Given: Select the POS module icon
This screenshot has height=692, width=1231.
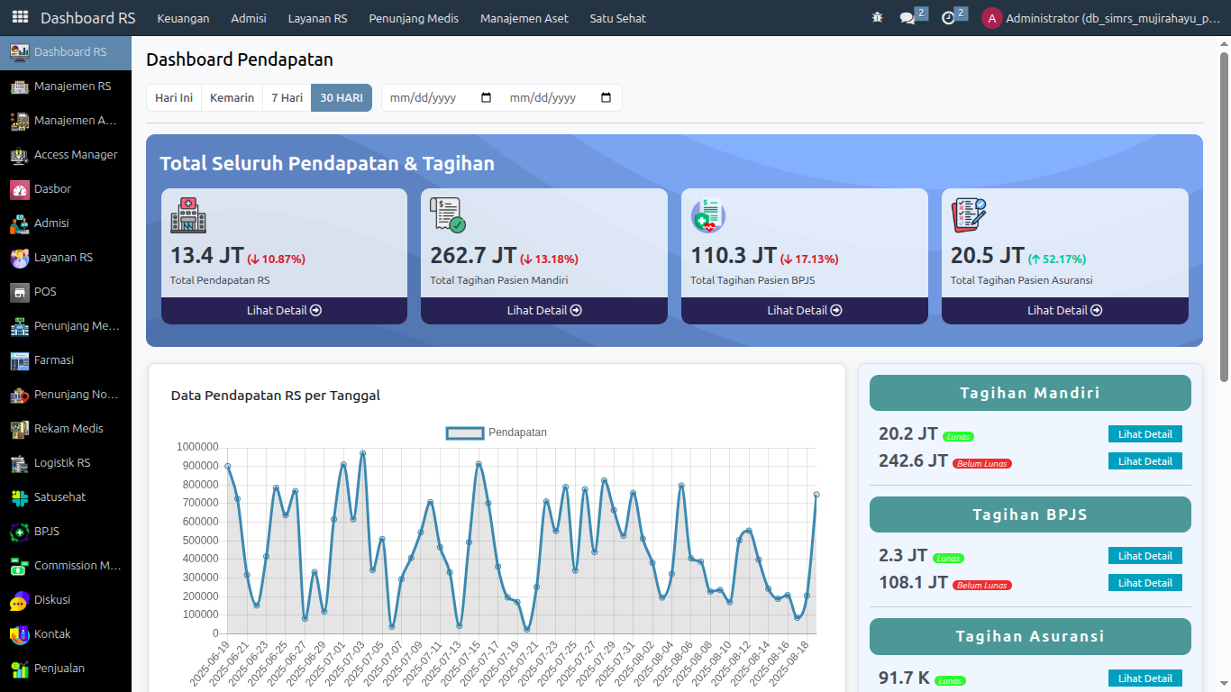Looking at the screenshot, I should (20, 292).
